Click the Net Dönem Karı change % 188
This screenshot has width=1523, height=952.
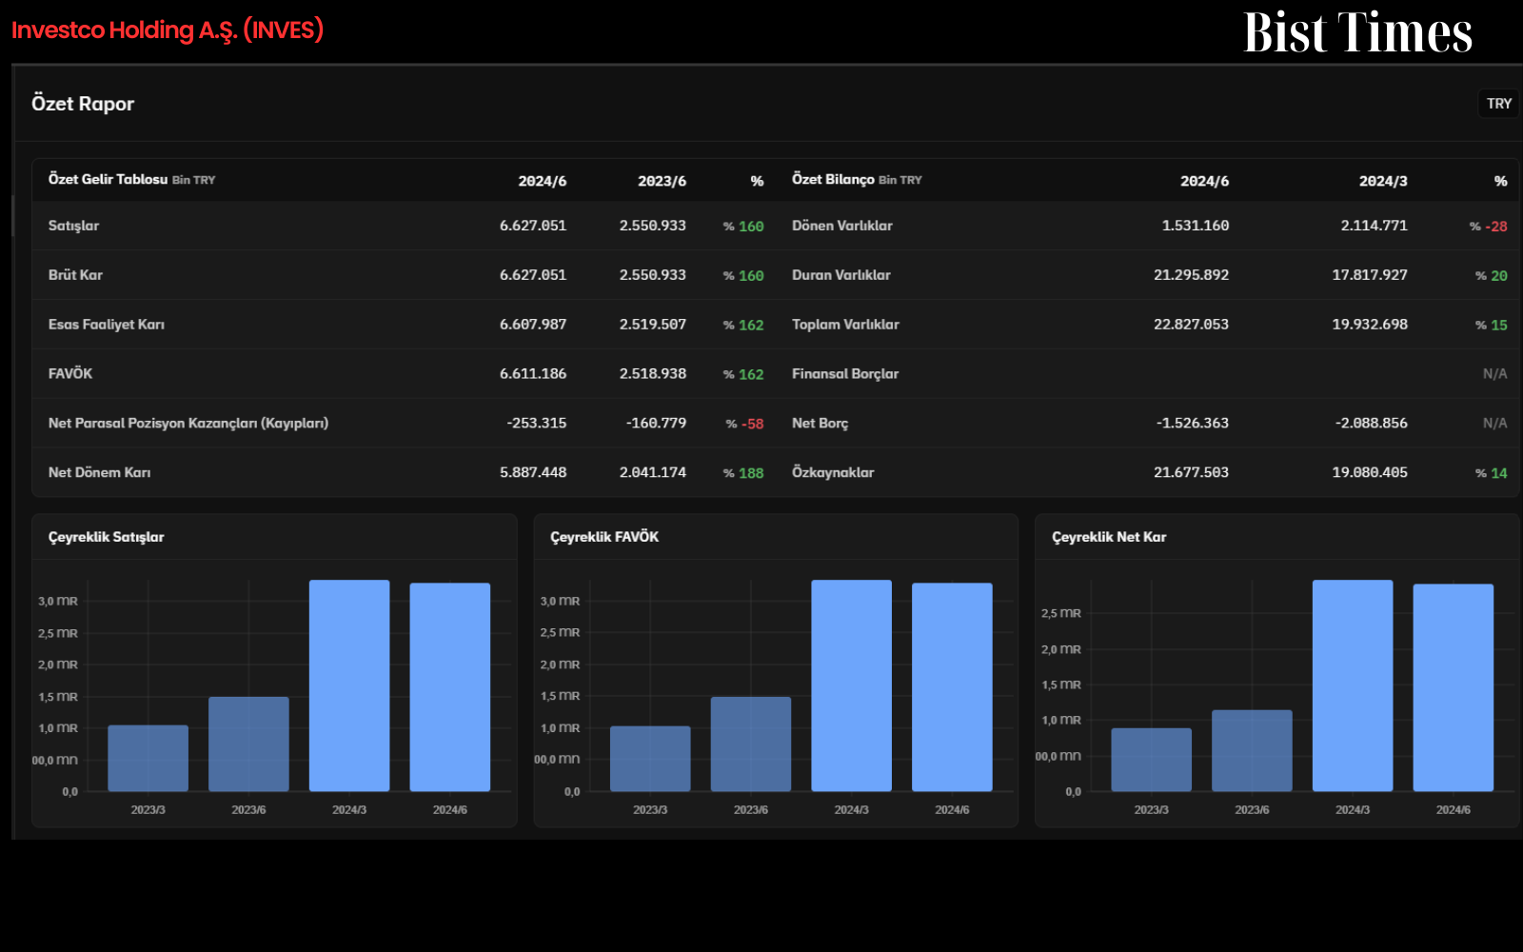coord(743,473)
